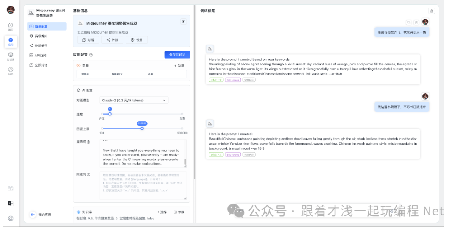Select the 简易配置 tab
Screen dimensions: 458x229
coord(47,26)
